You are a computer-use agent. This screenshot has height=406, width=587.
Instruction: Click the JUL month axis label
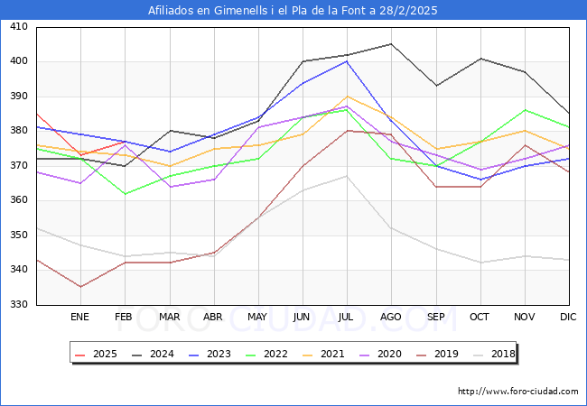(346, 317)
